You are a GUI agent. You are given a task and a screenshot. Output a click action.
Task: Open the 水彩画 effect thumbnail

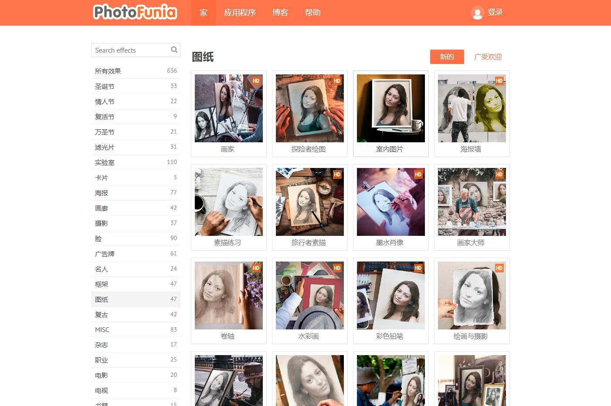pos(310,295)
